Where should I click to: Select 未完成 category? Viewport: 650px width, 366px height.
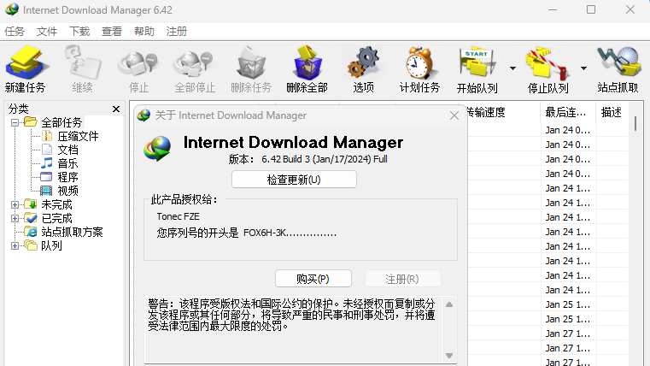click(x=56, y=204)
